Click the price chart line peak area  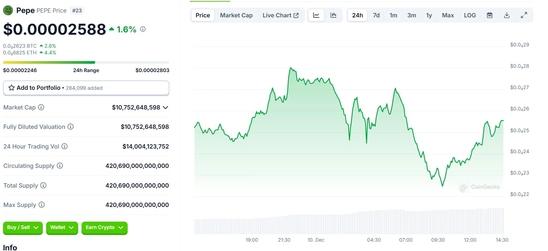(291, 69)
